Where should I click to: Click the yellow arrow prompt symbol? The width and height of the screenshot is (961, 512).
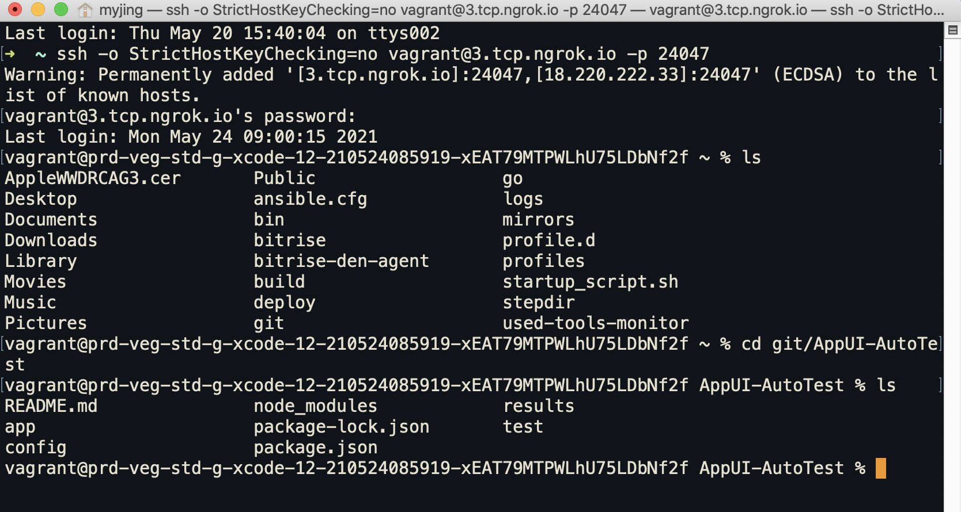click(x=10, y=54)
